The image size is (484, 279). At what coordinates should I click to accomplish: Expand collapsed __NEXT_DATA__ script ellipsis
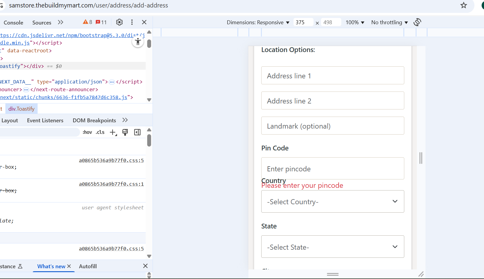coord(112,82)
